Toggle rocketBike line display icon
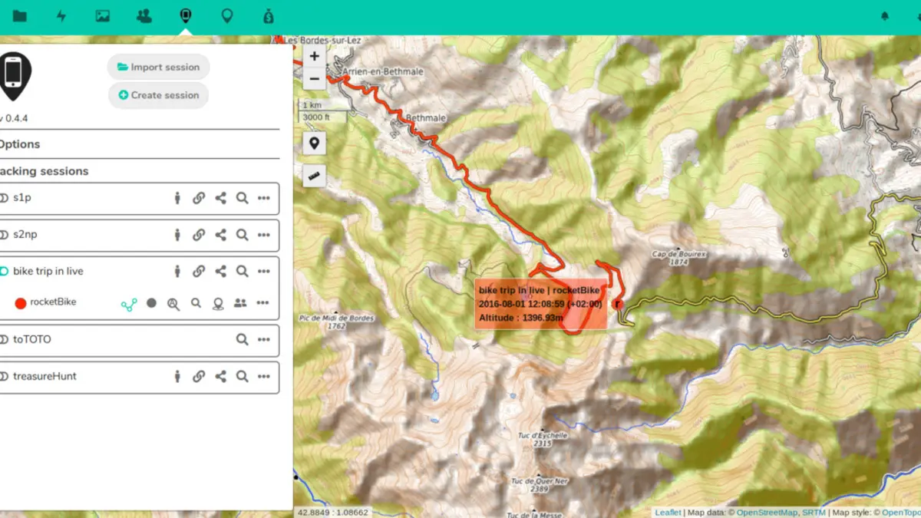This screenshot has height=518, width=921. pos(129,304)
